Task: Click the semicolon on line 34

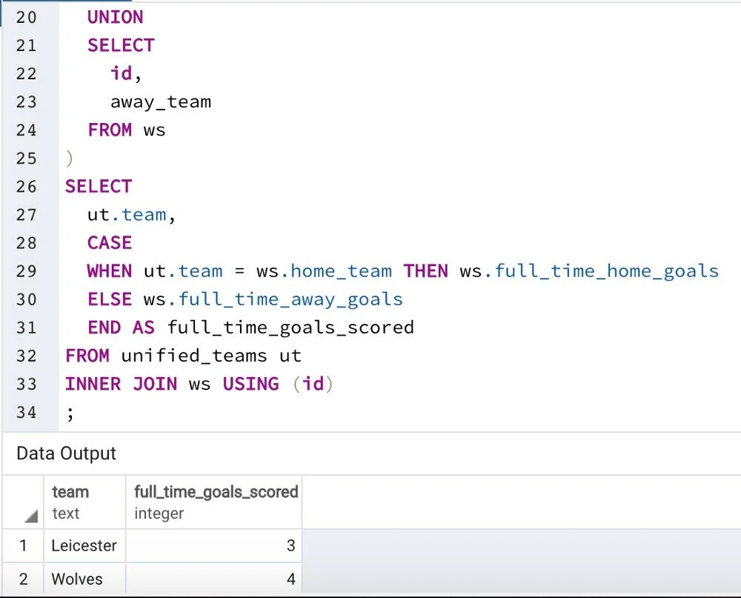Action: point(70,413)
